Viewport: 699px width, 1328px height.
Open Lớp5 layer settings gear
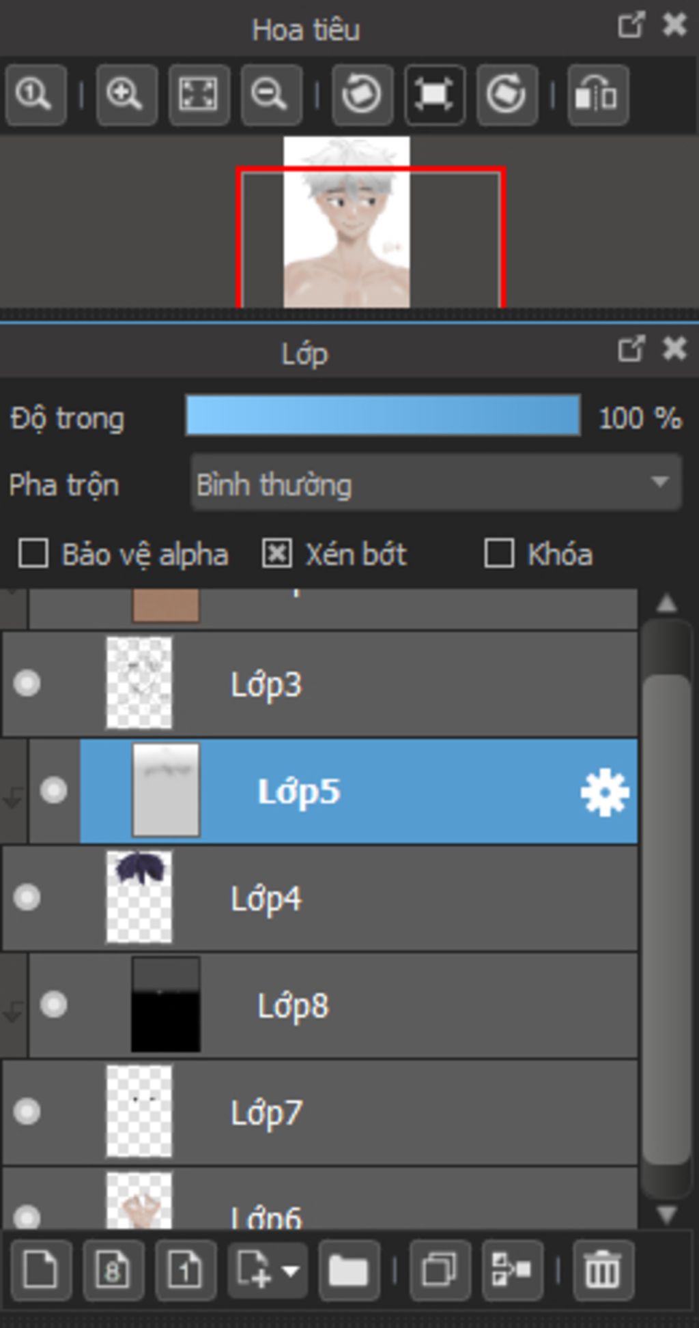(x=604, y=792)
